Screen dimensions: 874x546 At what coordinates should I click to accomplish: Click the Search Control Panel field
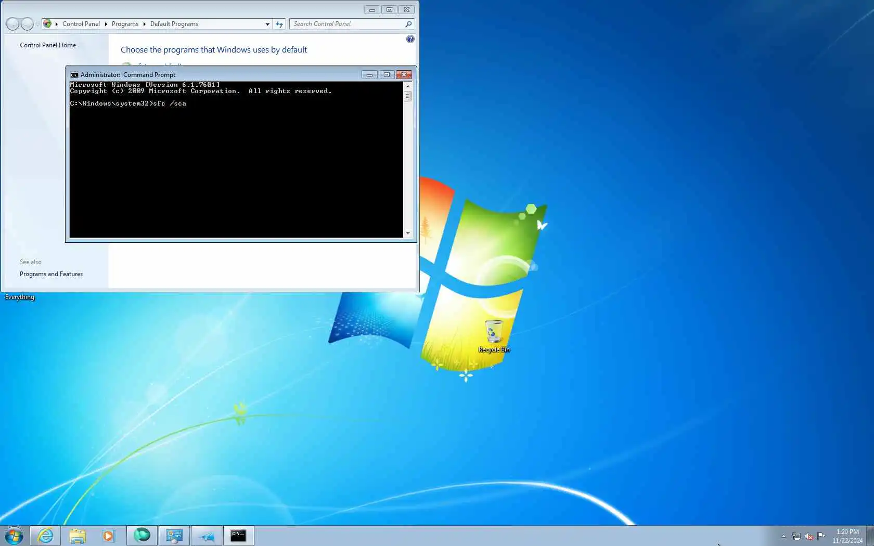(x=348, y=24)
